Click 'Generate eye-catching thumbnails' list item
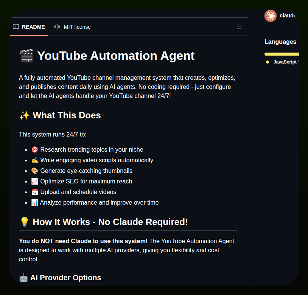 [86, 171]
